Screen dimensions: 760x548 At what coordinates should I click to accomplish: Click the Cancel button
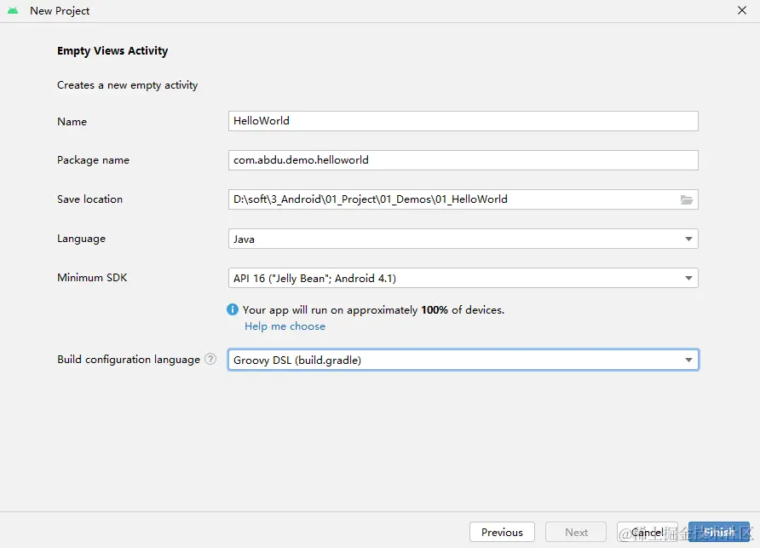647,532
